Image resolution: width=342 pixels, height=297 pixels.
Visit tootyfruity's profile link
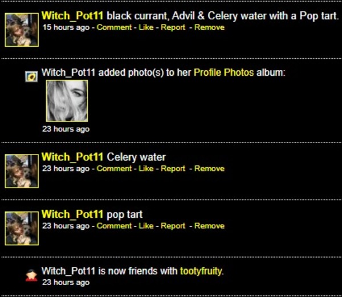click(201, 271)
